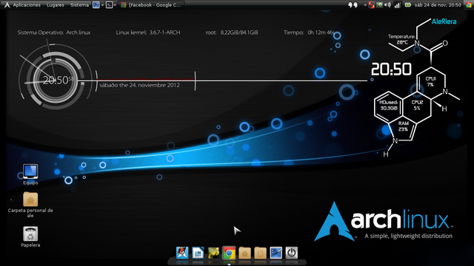Click the 'Tiempo: 0h 12m' uptime text
The height and width of the screenshot is (266, 474).
pos(309,33)
